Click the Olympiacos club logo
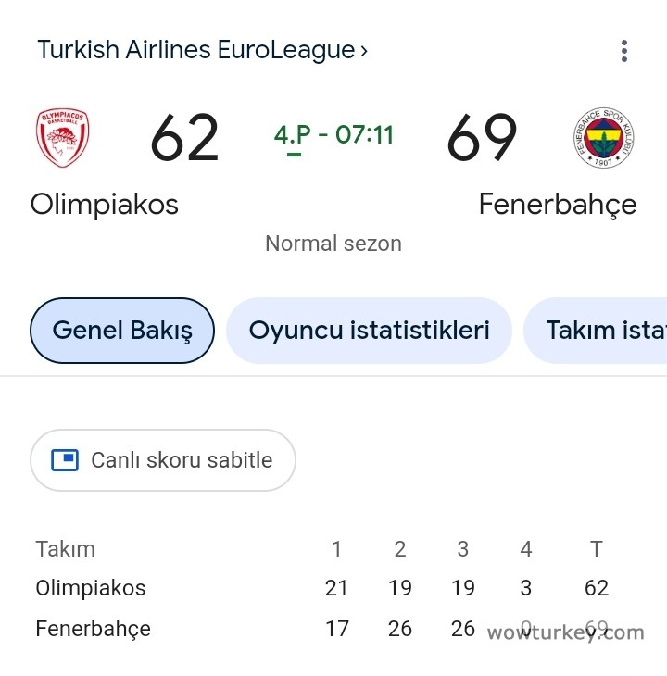Viewport: 667px width, 676px height. tap(62, 138)
